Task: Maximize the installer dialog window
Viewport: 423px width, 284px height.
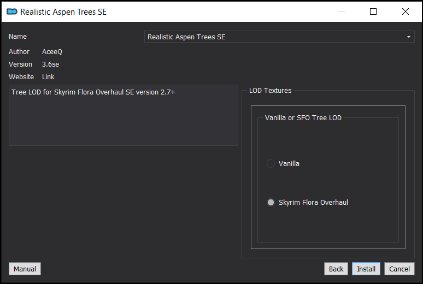Action: pos(373,11)
